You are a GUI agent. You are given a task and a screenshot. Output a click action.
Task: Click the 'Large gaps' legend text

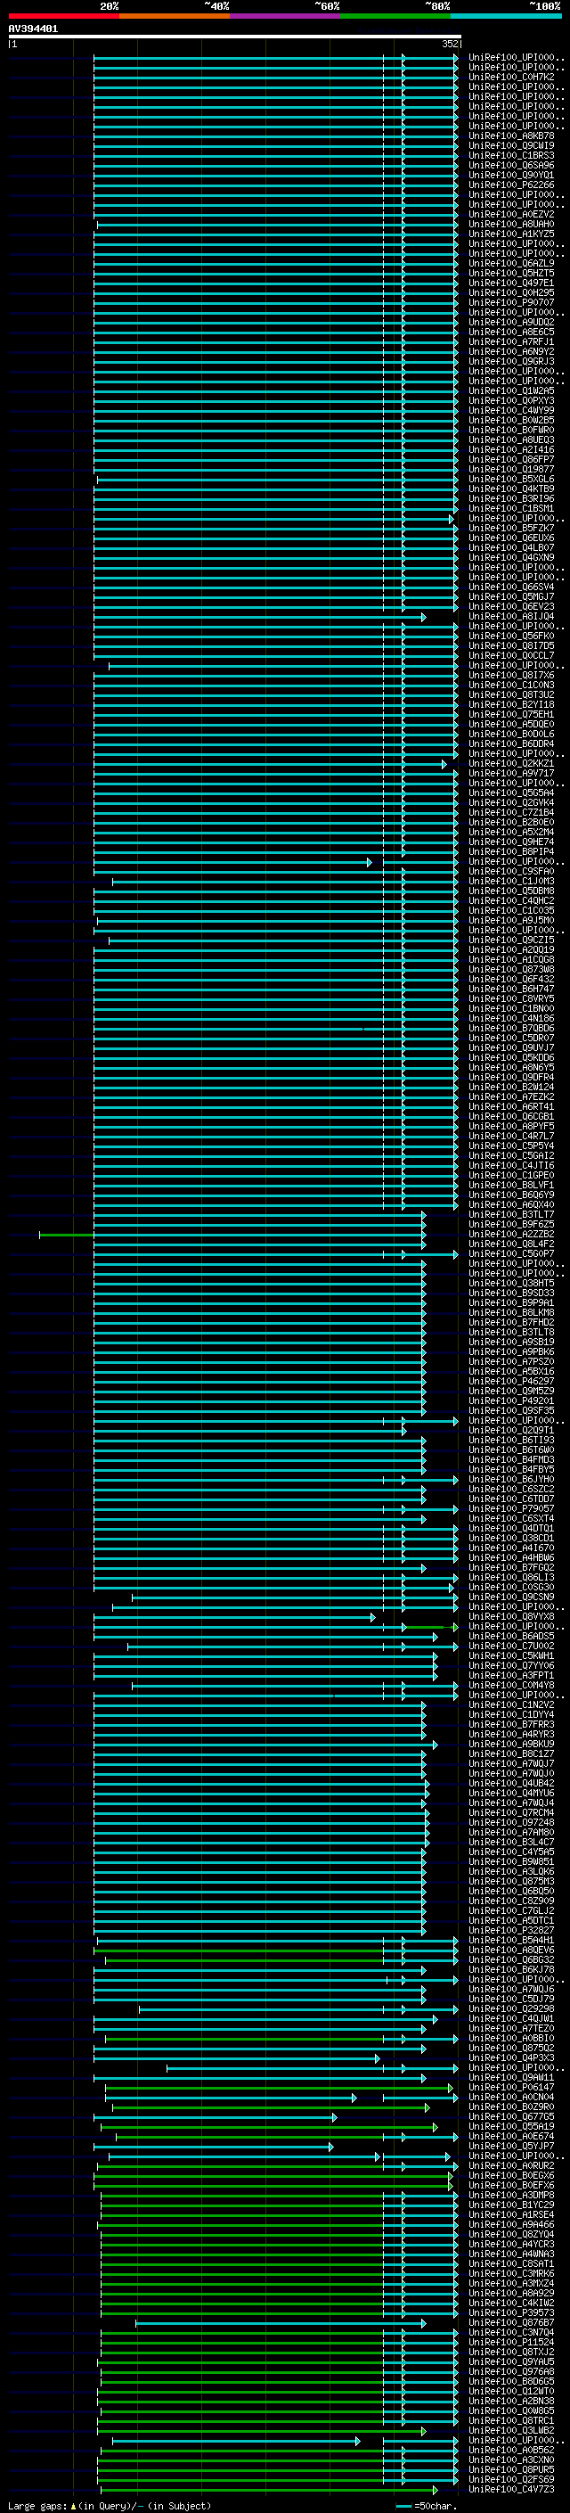38,2505
